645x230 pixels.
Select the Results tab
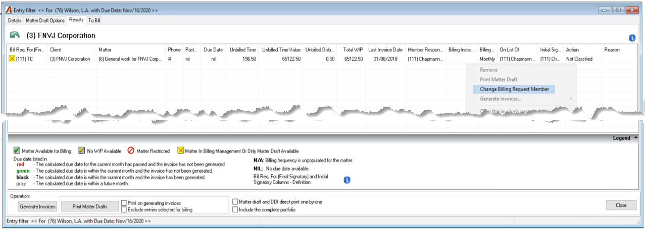point(76,20)
